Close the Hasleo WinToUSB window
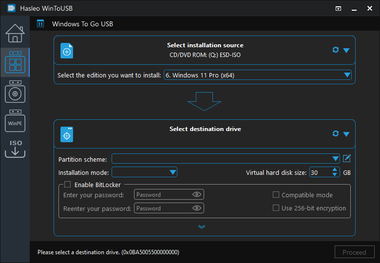 point(370,8)
